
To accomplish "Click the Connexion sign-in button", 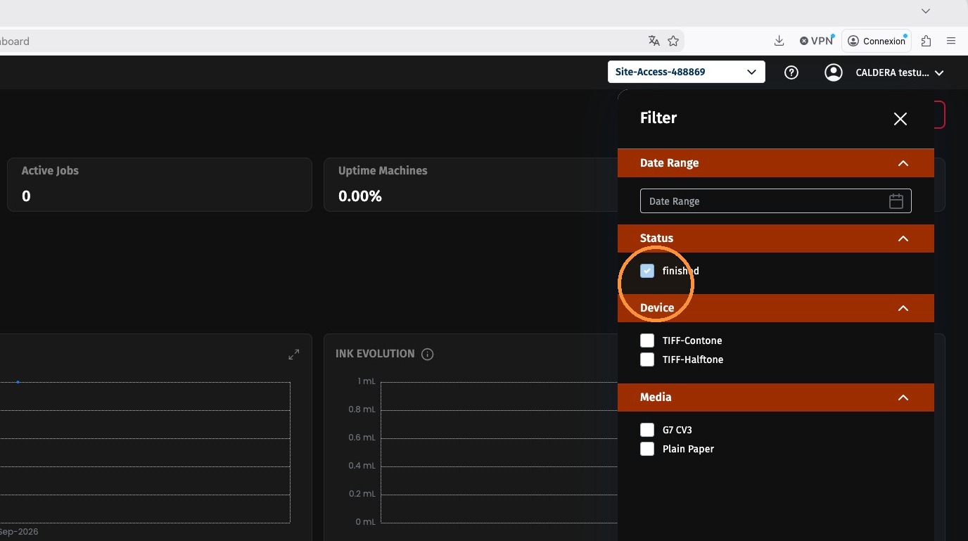I will pos(877,41).
